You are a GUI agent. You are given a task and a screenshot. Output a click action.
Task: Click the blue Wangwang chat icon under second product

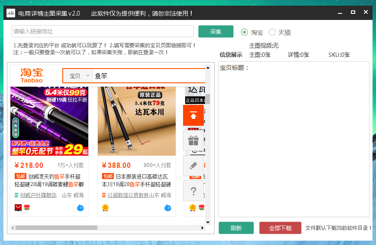(168, 208)
